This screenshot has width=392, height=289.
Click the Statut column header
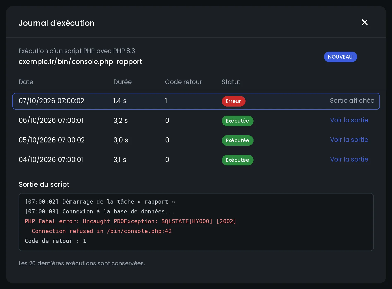(231, 82)
